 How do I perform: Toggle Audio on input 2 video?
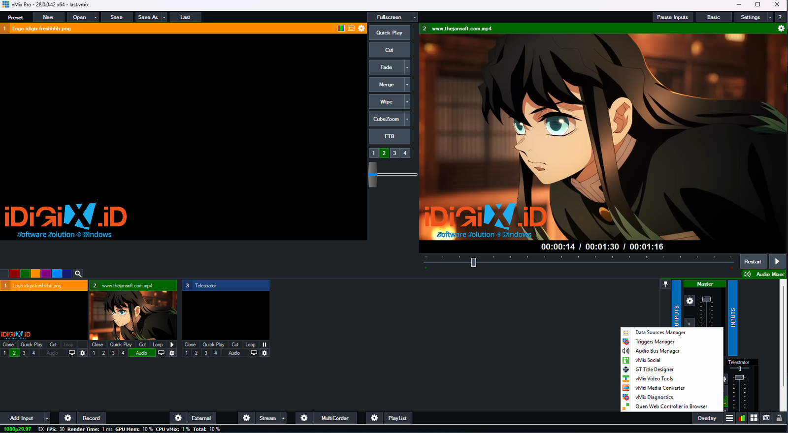(x=141, y=353)
